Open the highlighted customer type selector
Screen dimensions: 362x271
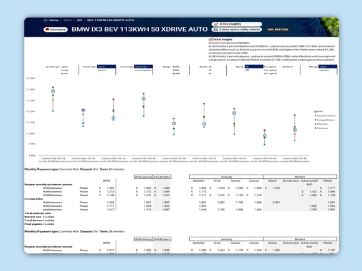coord(107,67)
